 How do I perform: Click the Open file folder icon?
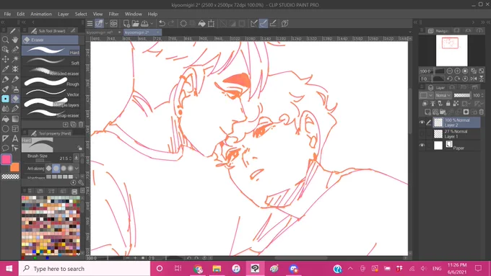coord(135,24)
